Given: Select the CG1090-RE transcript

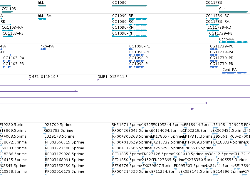Looking at the screenshot, I should (x=130, y=19).
